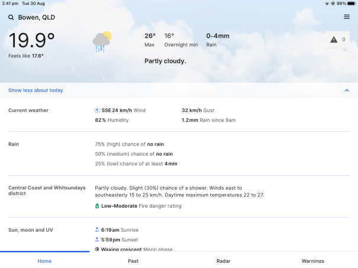Image resolution: width=358 pixels, height=268 pixels.
Task: Go to the Warnings tab
Action: 313,261
